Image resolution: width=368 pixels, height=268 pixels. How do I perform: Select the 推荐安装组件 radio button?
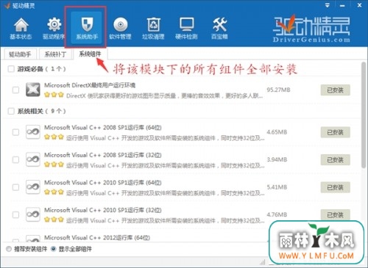click(x=9, y=249)
